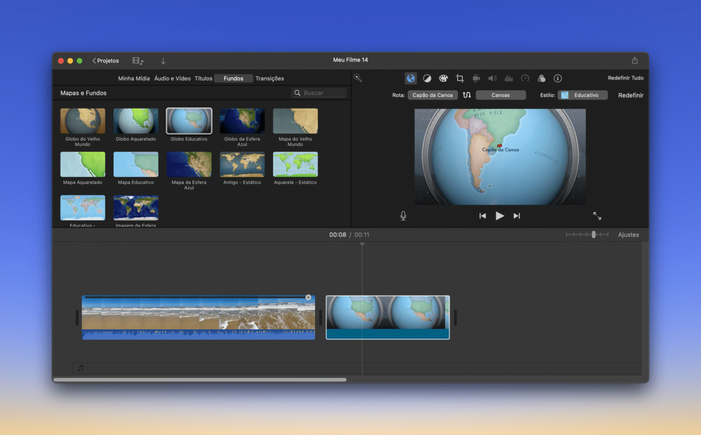
Task: Select the cropping tool
Action: pos(460,78)
